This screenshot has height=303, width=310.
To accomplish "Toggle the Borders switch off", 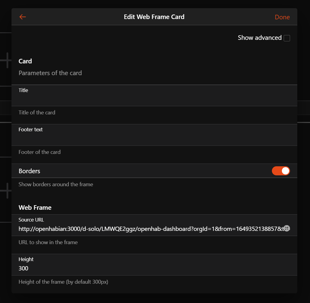I will 281,171.
